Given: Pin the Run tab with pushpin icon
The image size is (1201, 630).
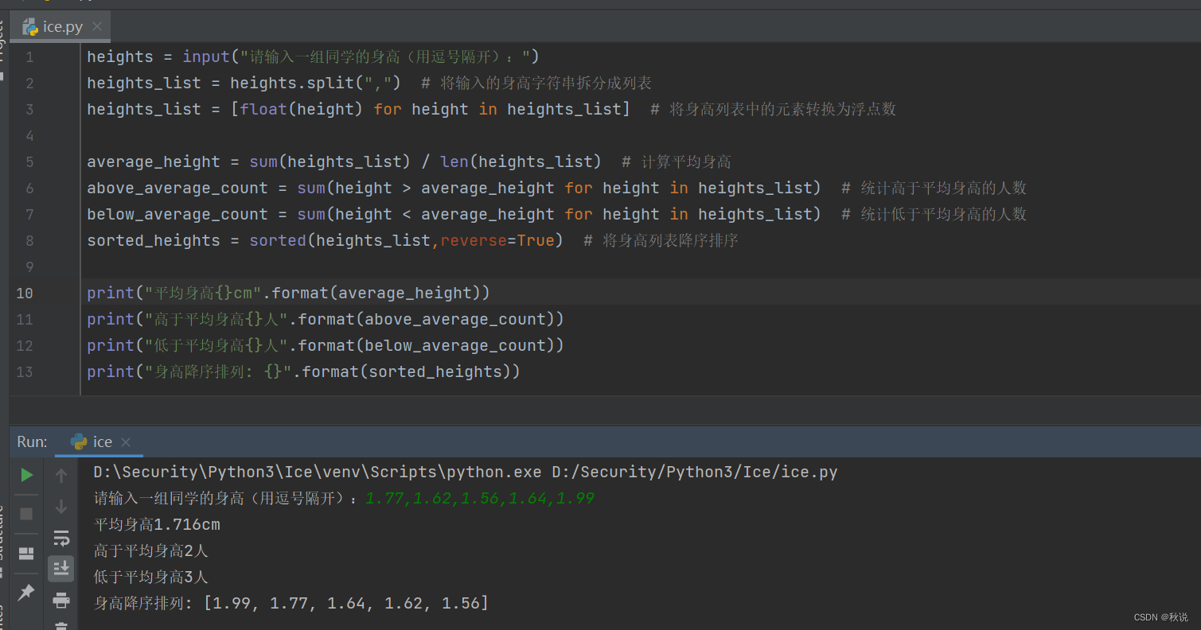Looking at the screenshot, I should tap(26, 592).
